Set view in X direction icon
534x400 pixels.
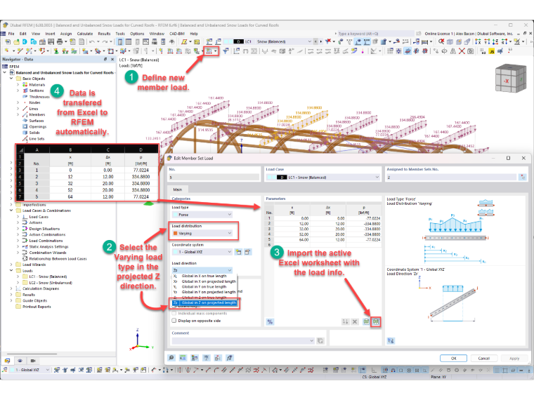coord(478,41)
